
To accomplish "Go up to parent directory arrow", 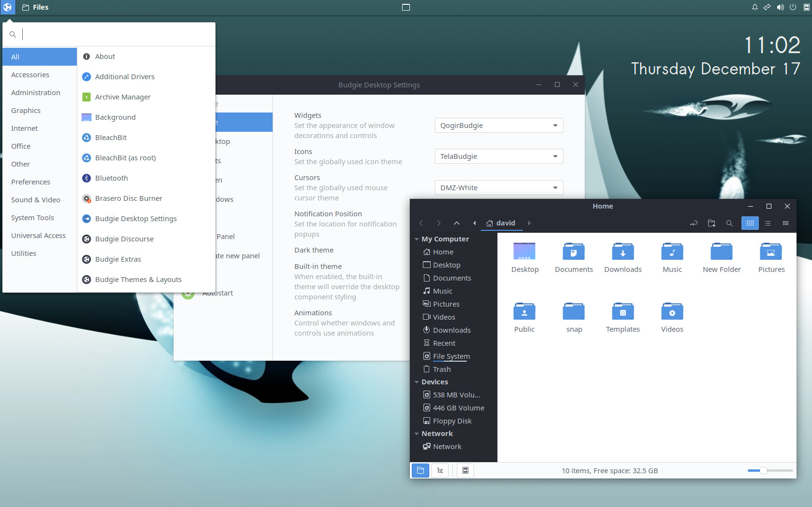I will click(x=456, y=223).
